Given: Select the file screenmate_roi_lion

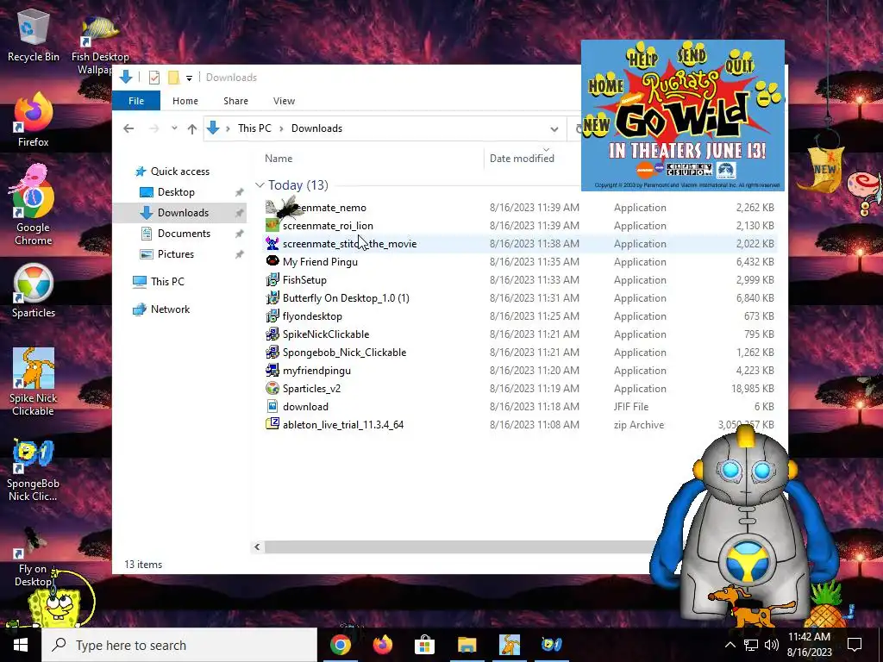Looking at the screenshot, I should pyautogui.click(x=328, y=225).
